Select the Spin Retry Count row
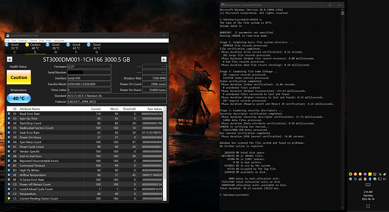This screenshot has height=212, width=389. click(85, 142)
